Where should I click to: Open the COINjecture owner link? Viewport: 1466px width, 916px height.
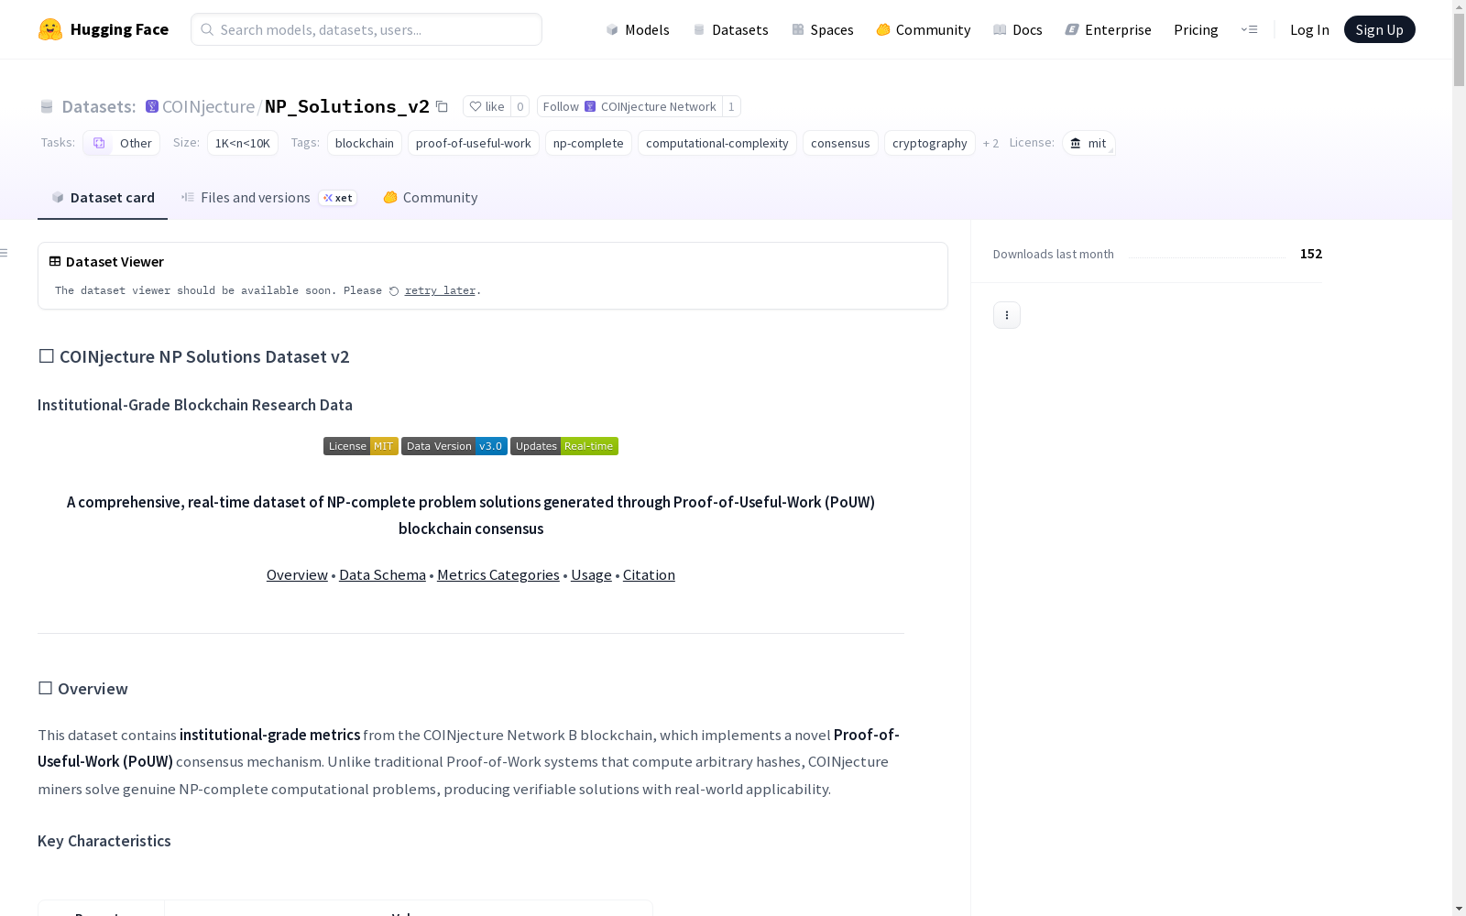[x=208, y=106]
